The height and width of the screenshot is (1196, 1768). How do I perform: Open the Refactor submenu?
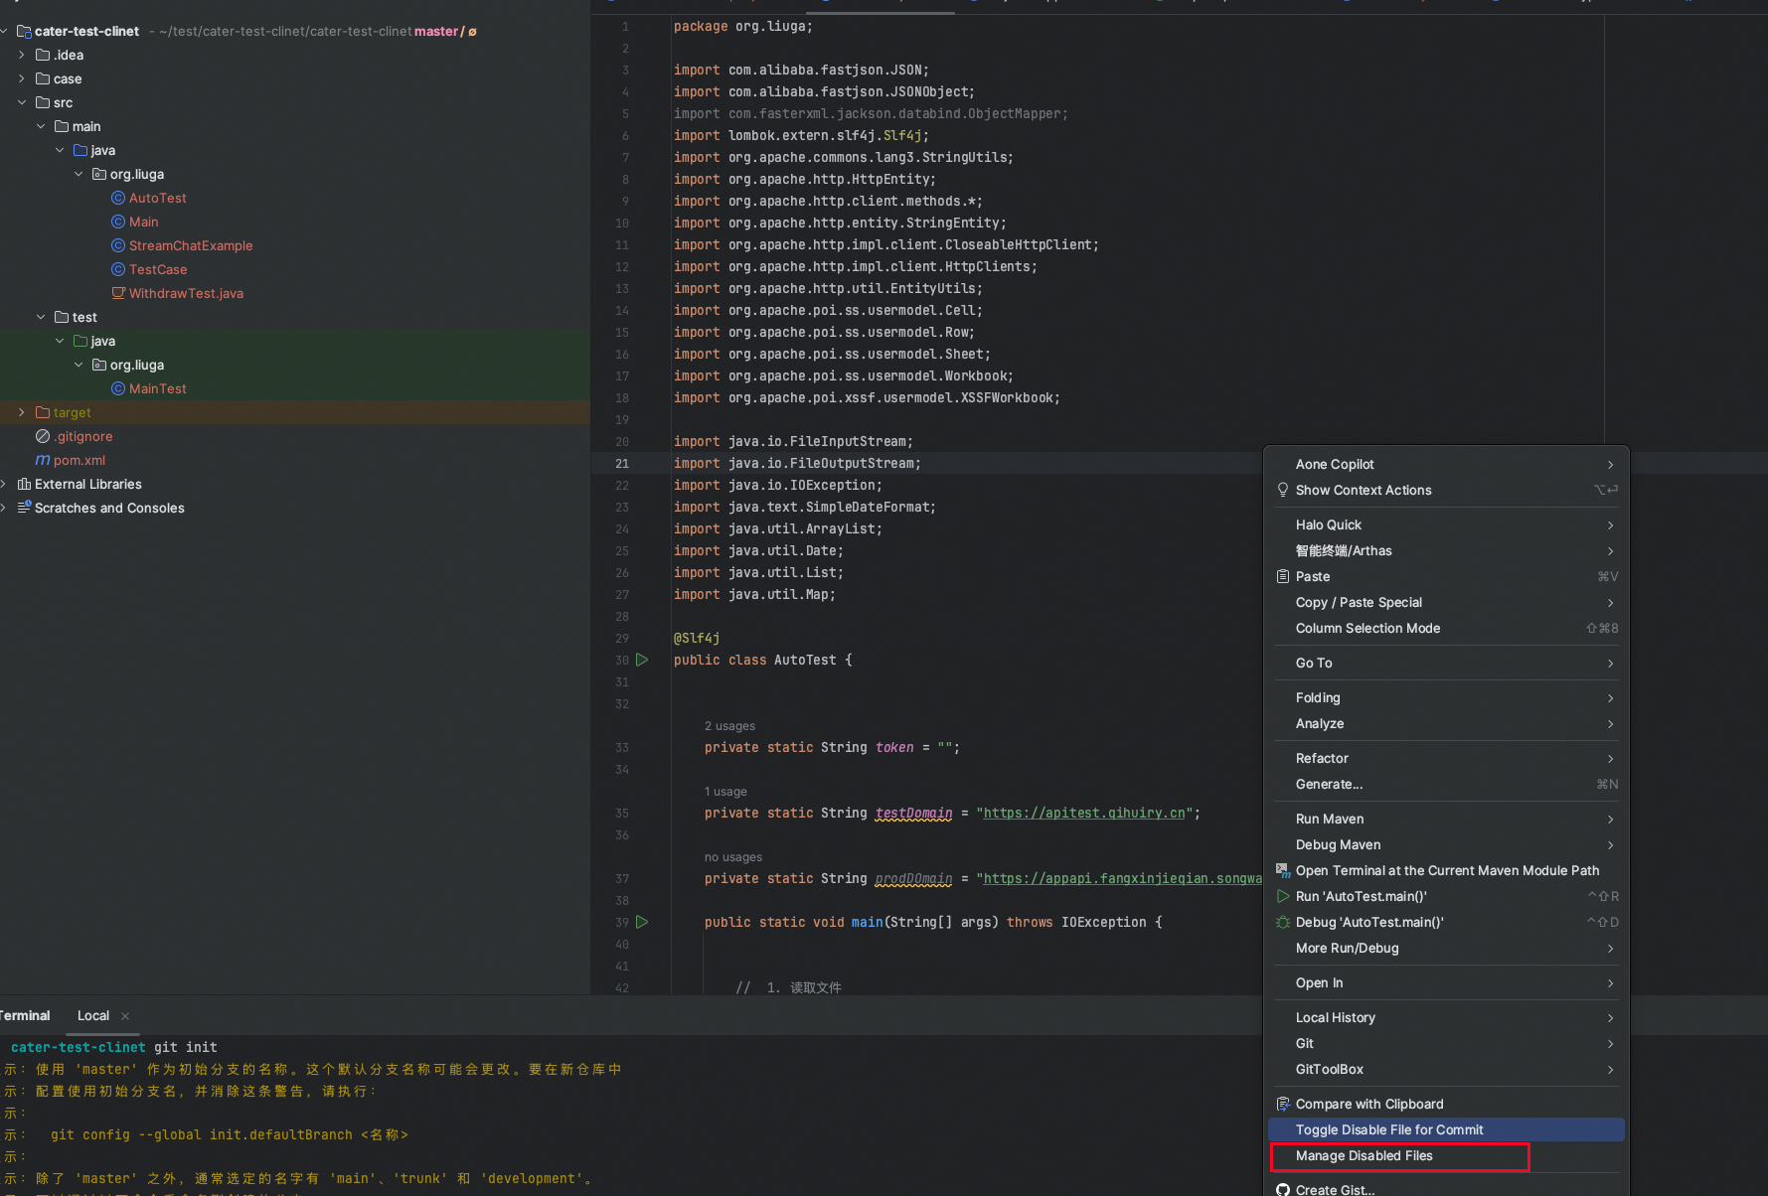[1447, 758]
